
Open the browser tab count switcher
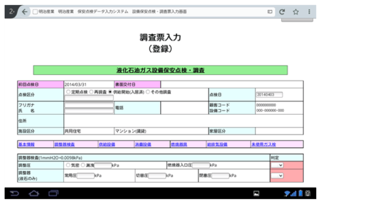12,12
